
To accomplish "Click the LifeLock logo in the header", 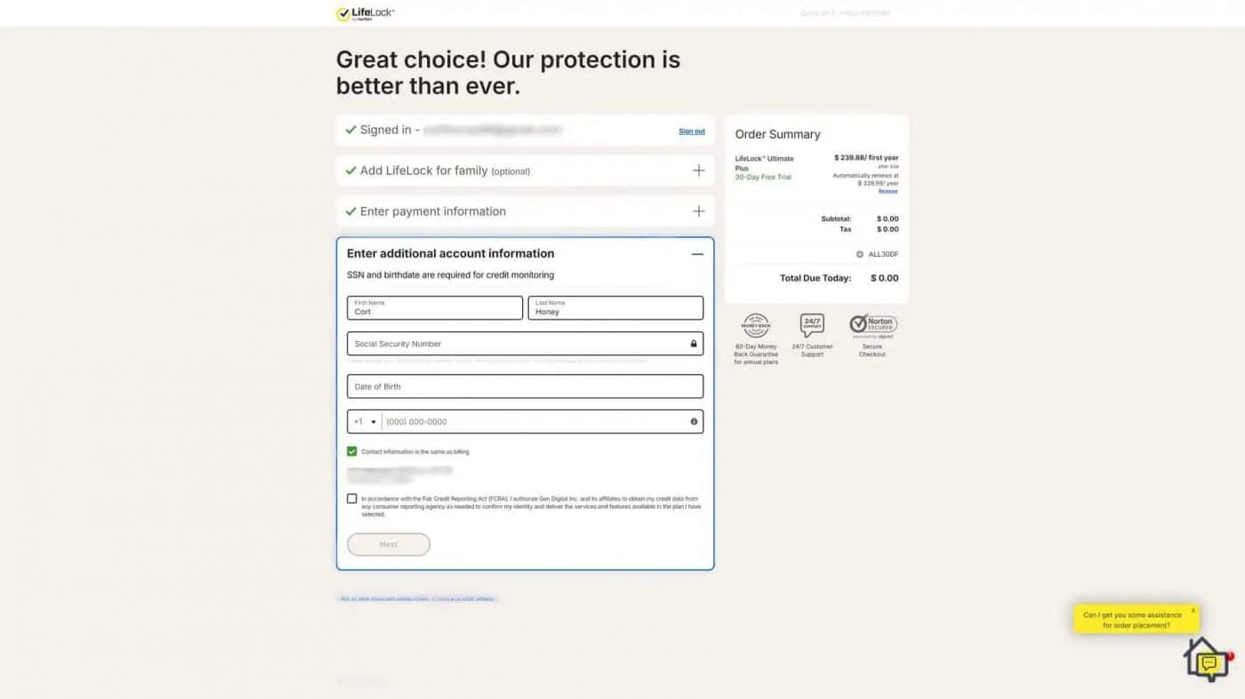I will coord(365,13).
